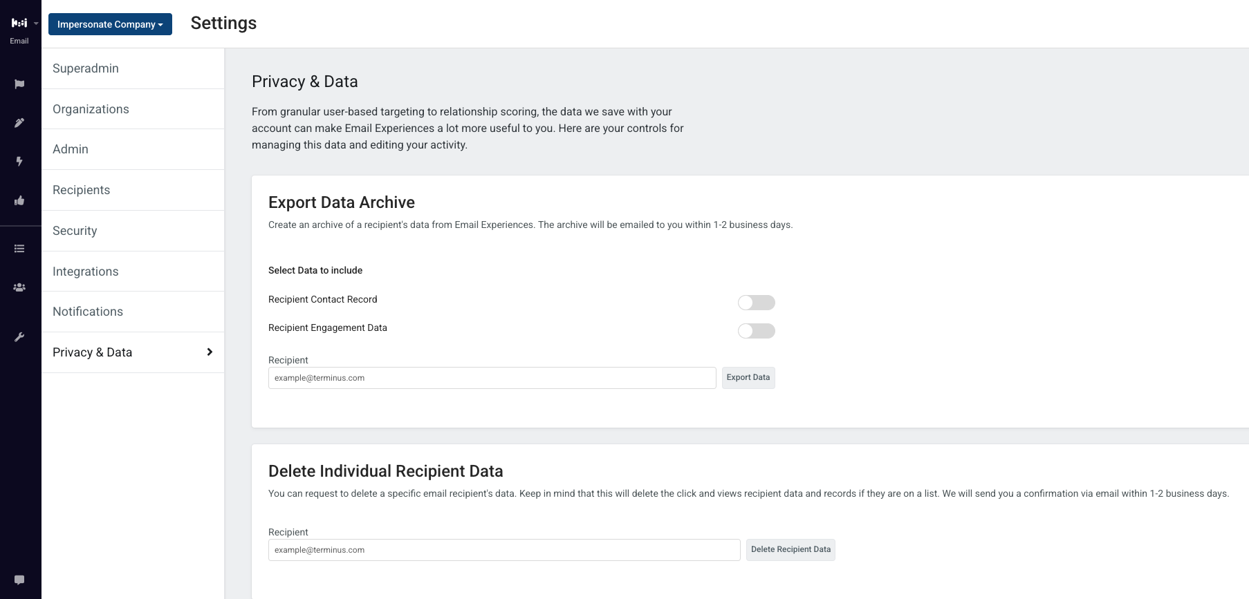The width and height of the screenshot is (1249, 599).
Task: Open the Impersonate Company dropdown
Action: coord(110,24)
